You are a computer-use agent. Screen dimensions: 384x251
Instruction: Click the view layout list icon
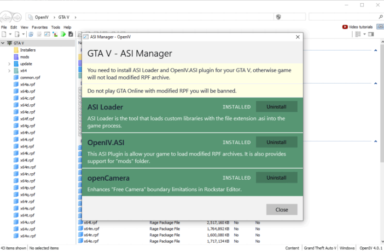point(358,34)
